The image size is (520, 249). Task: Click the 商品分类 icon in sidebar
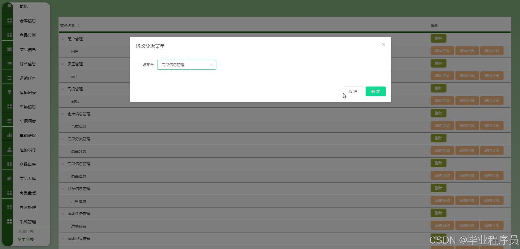tap(10, 35)
